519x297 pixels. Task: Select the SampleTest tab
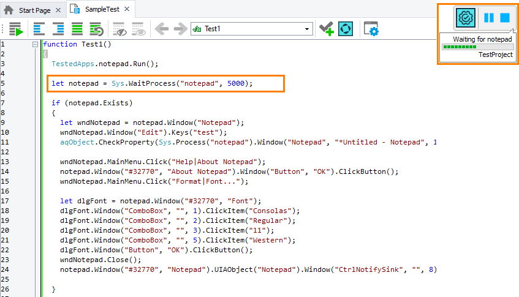[100, 9]
